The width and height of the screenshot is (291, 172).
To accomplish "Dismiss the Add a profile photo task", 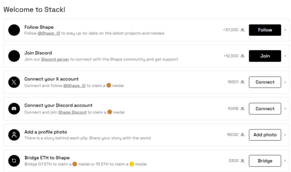I will pos(285,135).
